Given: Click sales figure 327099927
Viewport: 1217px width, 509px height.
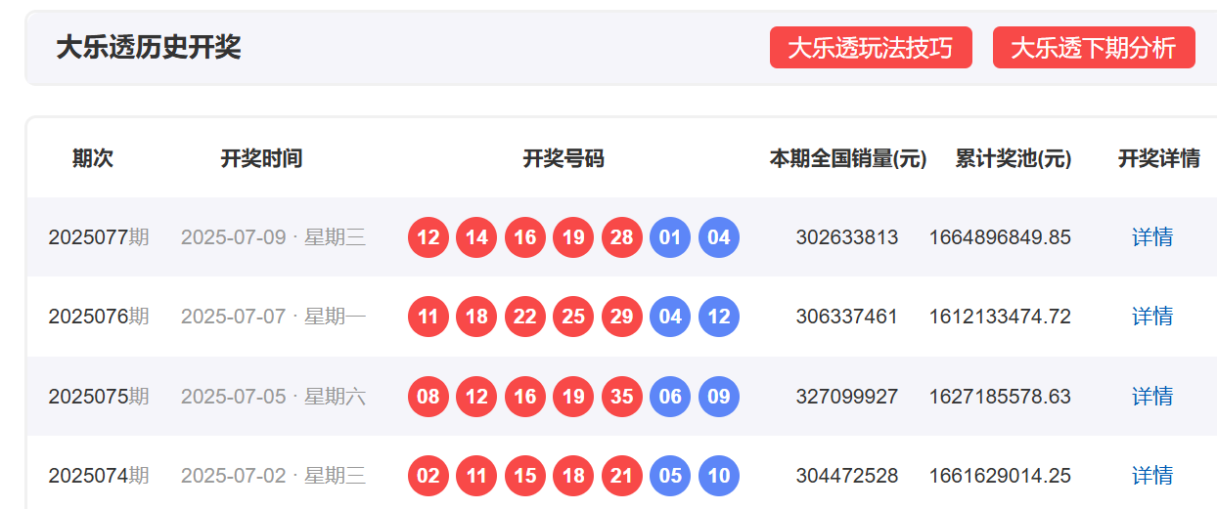Looking at the screenshot, I should (847, 397).
